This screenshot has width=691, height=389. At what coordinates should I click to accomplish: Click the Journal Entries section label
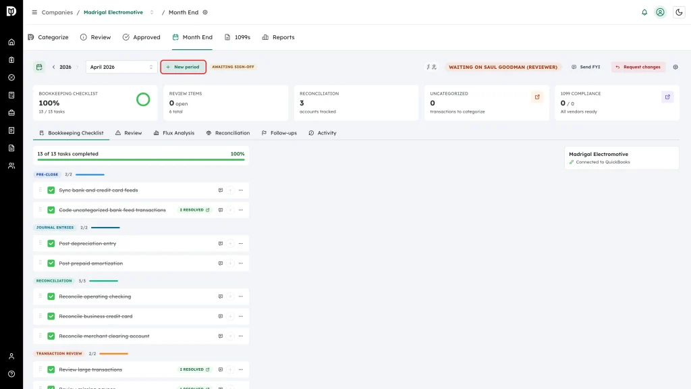[55, 228]
